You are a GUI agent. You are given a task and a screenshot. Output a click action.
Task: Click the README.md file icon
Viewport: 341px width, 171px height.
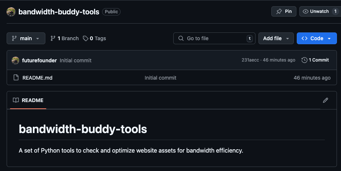16,78
